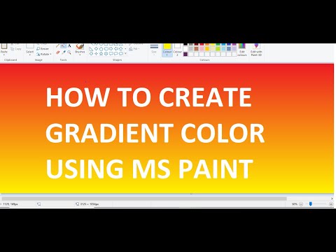
Task: Open the Paste dropdown arrow
Action: [x=4, y=55]
